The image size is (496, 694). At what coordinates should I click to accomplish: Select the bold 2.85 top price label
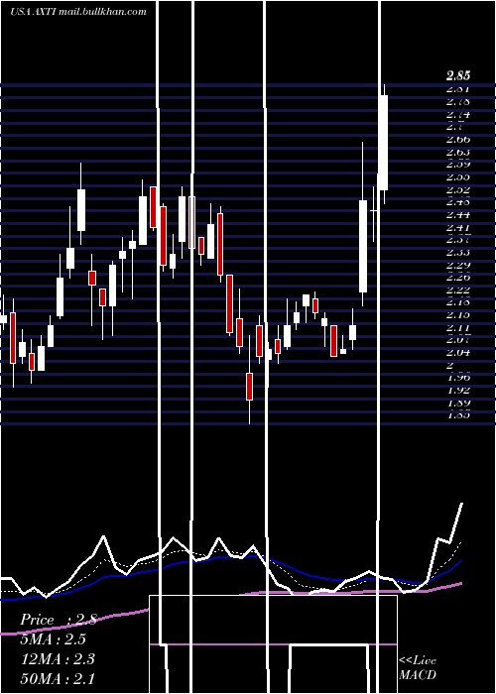tap(458, 75)
